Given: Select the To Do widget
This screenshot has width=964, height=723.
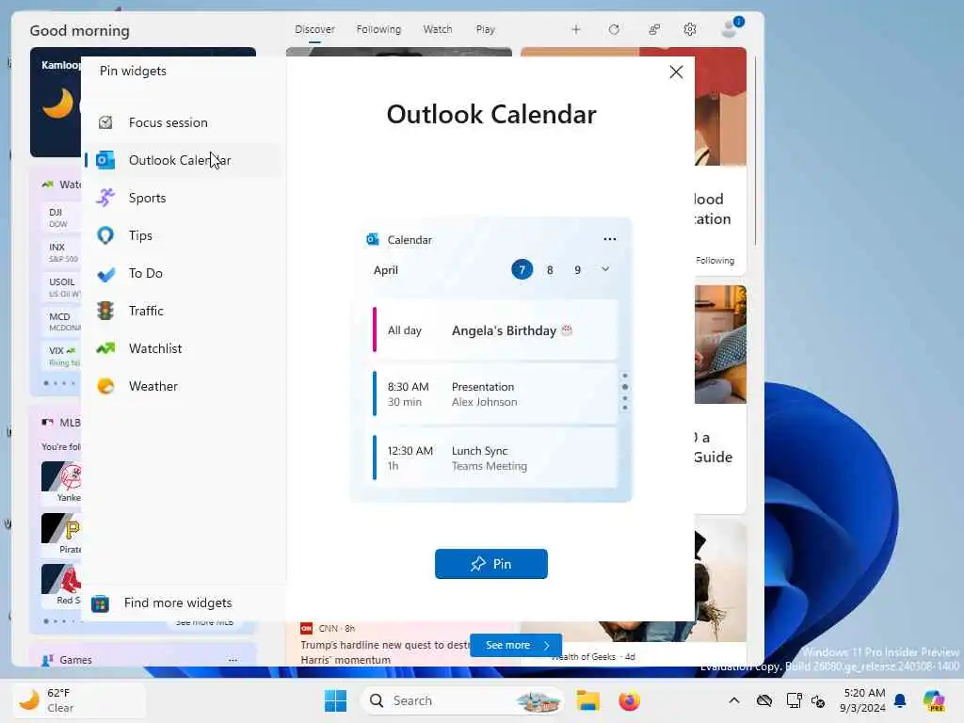Looking at the screenshot, I should [183, 273].
